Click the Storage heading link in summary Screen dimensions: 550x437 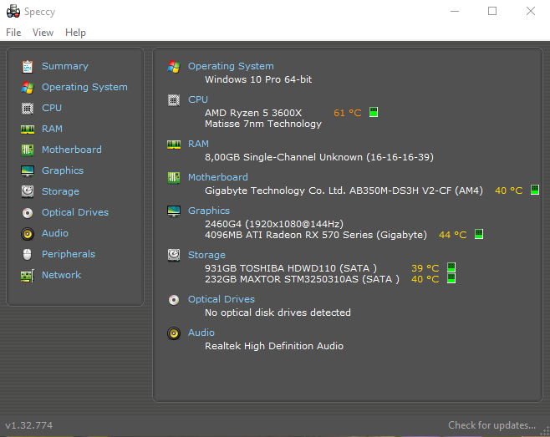(206, 256)
